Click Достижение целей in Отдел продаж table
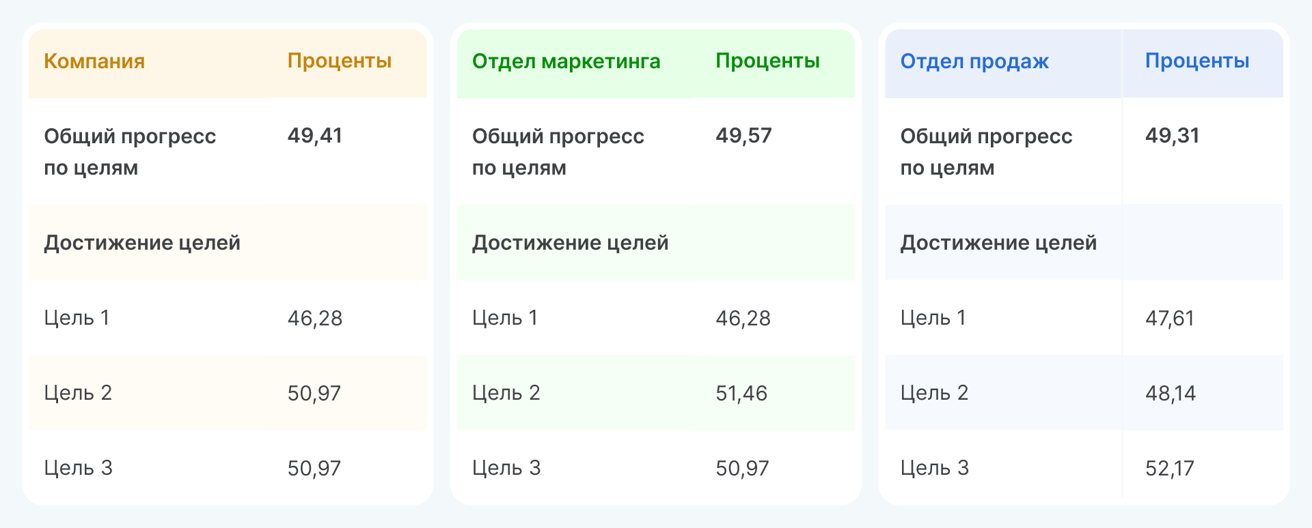Image resolution: width=1312 pixels, height=528 pixels. click(x=998, y=243)
